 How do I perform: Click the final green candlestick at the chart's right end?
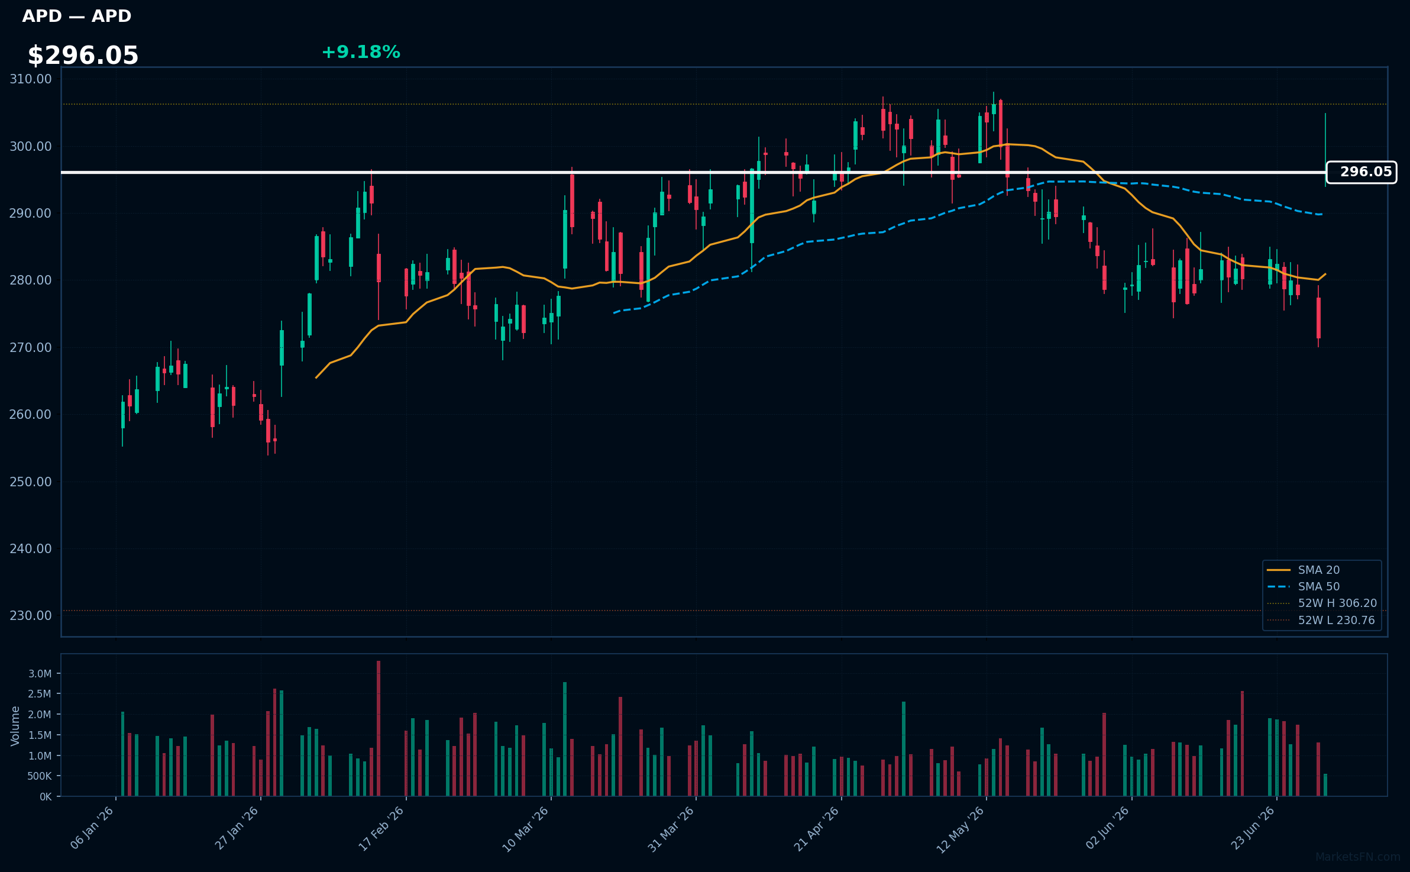click(1325, 150)
